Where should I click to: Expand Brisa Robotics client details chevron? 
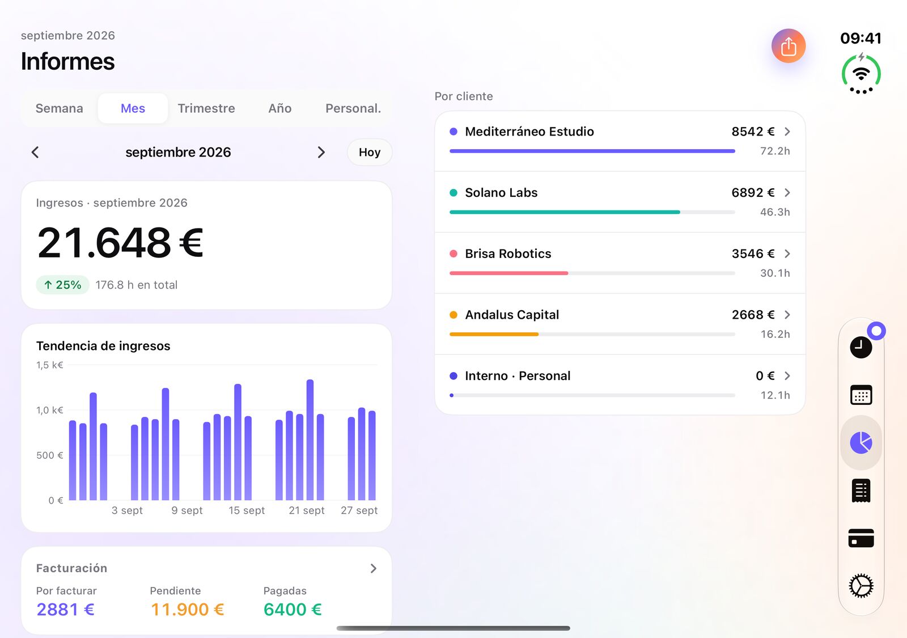pyautogui.click(x=787, y=253)
